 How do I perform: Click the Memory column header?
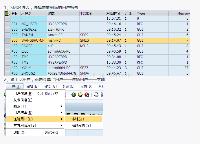(179, 13)
